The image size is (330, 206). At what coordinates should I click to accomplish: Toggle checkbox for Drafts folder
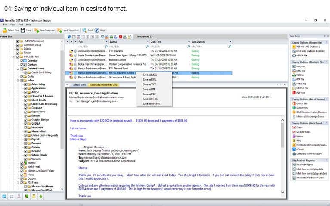tap(22, 77)
